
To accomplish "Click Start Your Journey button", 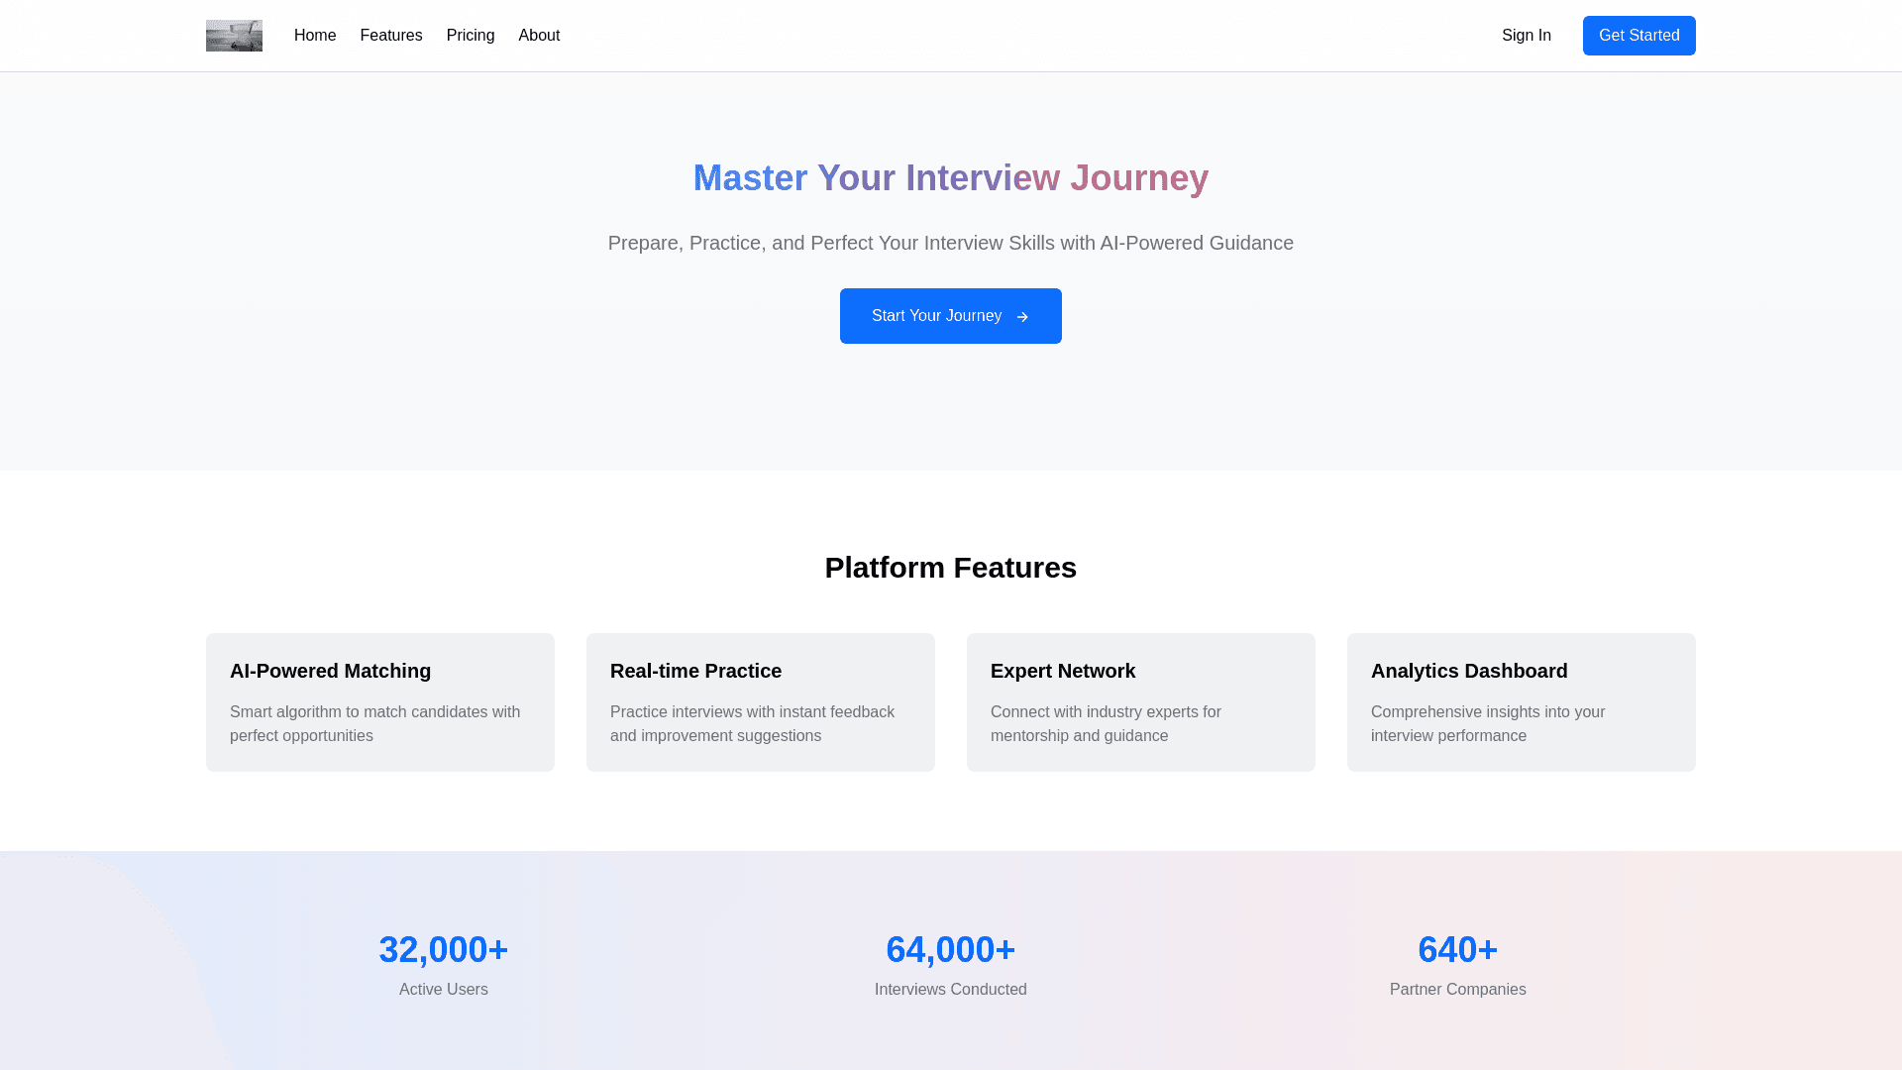I will [936, 316].
